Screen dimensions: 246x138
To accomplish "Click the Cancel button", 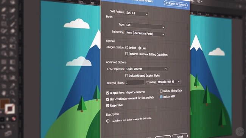I will tap(180, 136).
